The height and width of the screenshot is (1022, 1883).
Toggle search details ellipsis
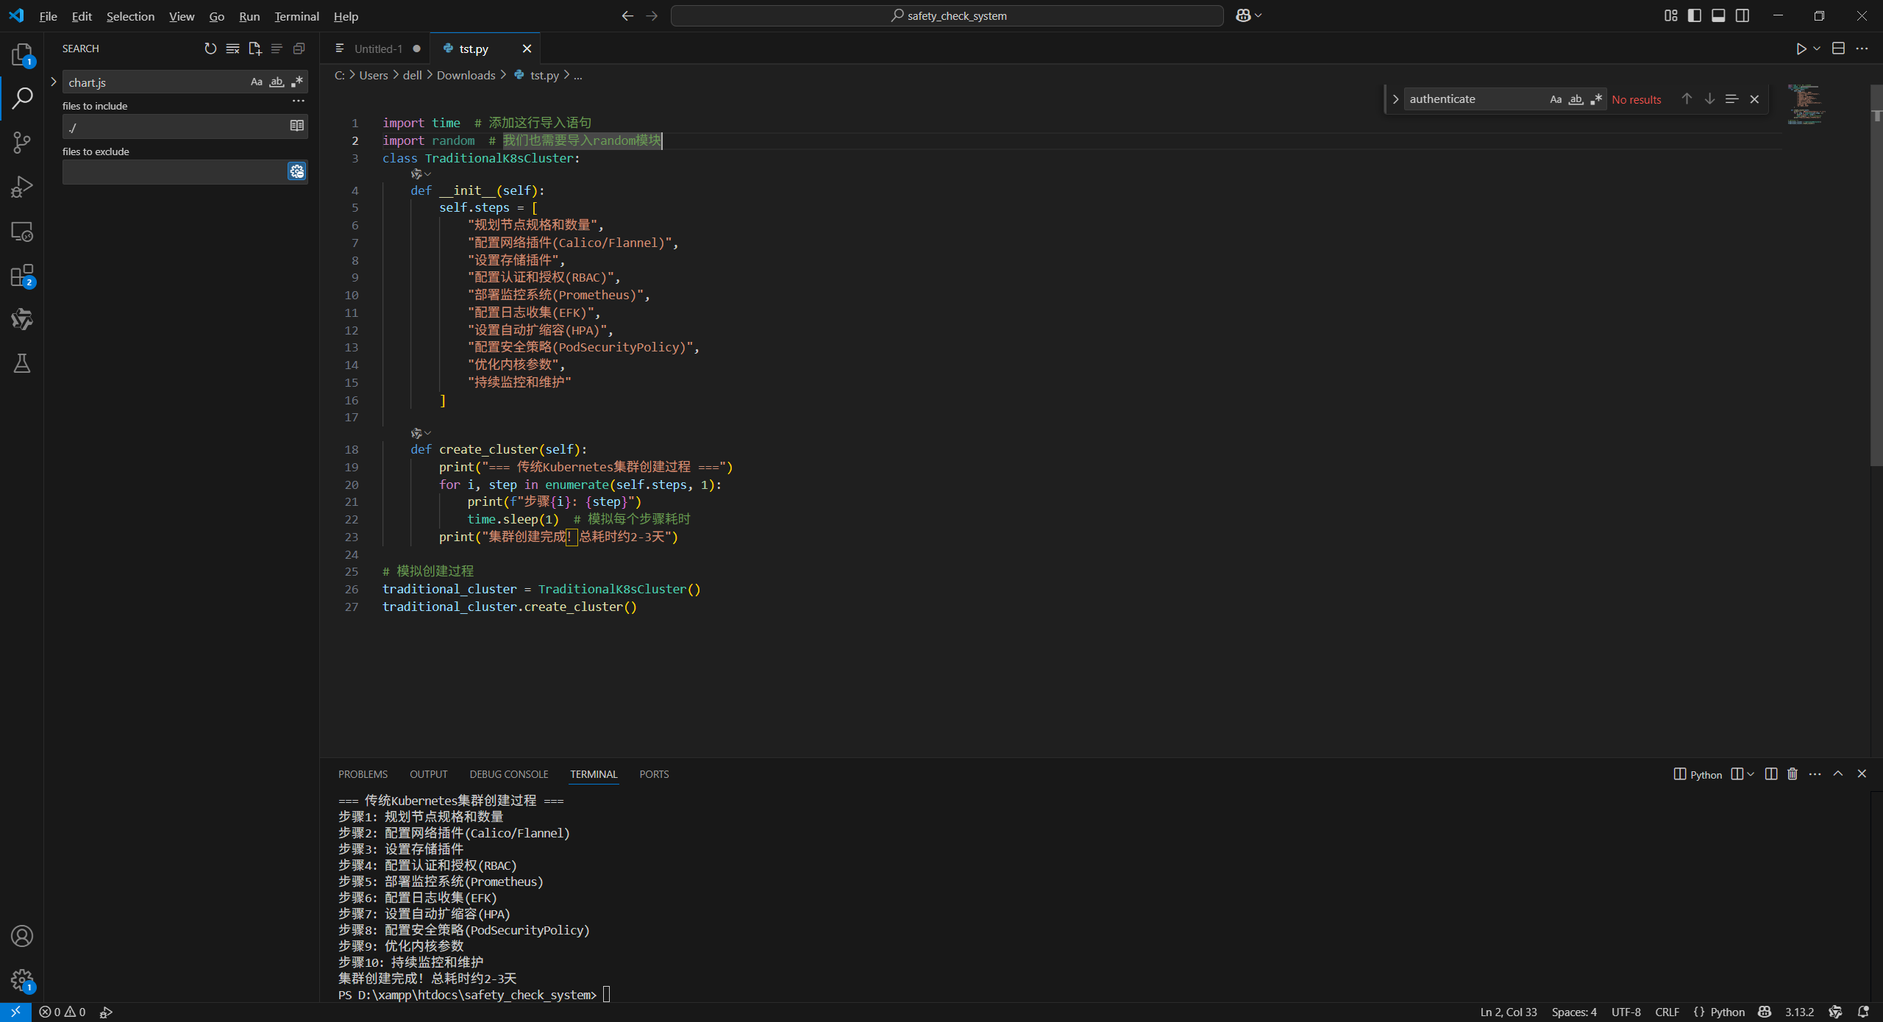(298, 100)
